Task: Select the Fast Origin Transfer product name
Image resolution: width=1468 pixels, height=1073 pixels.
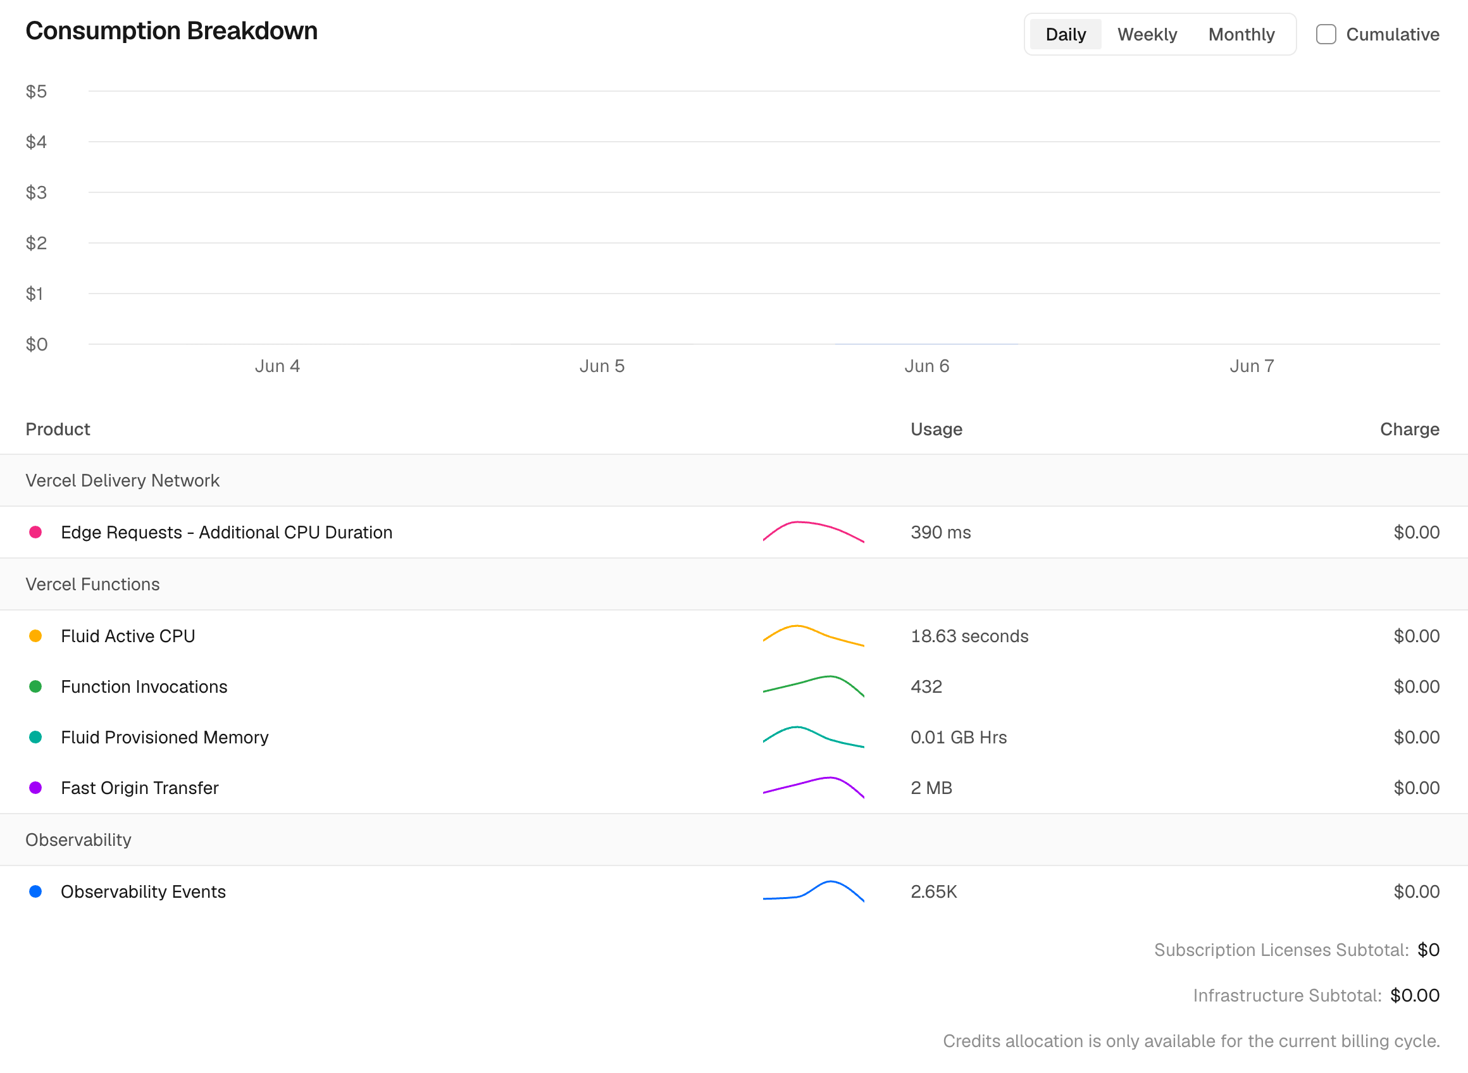Action: (140, 788)
